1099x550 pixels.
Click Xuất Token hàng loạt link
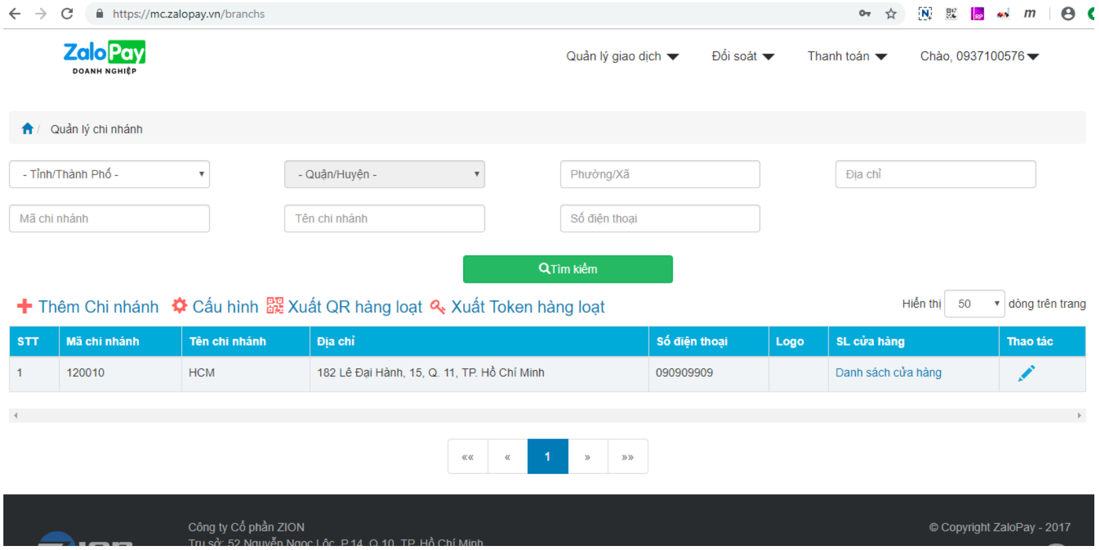[518, 307]
